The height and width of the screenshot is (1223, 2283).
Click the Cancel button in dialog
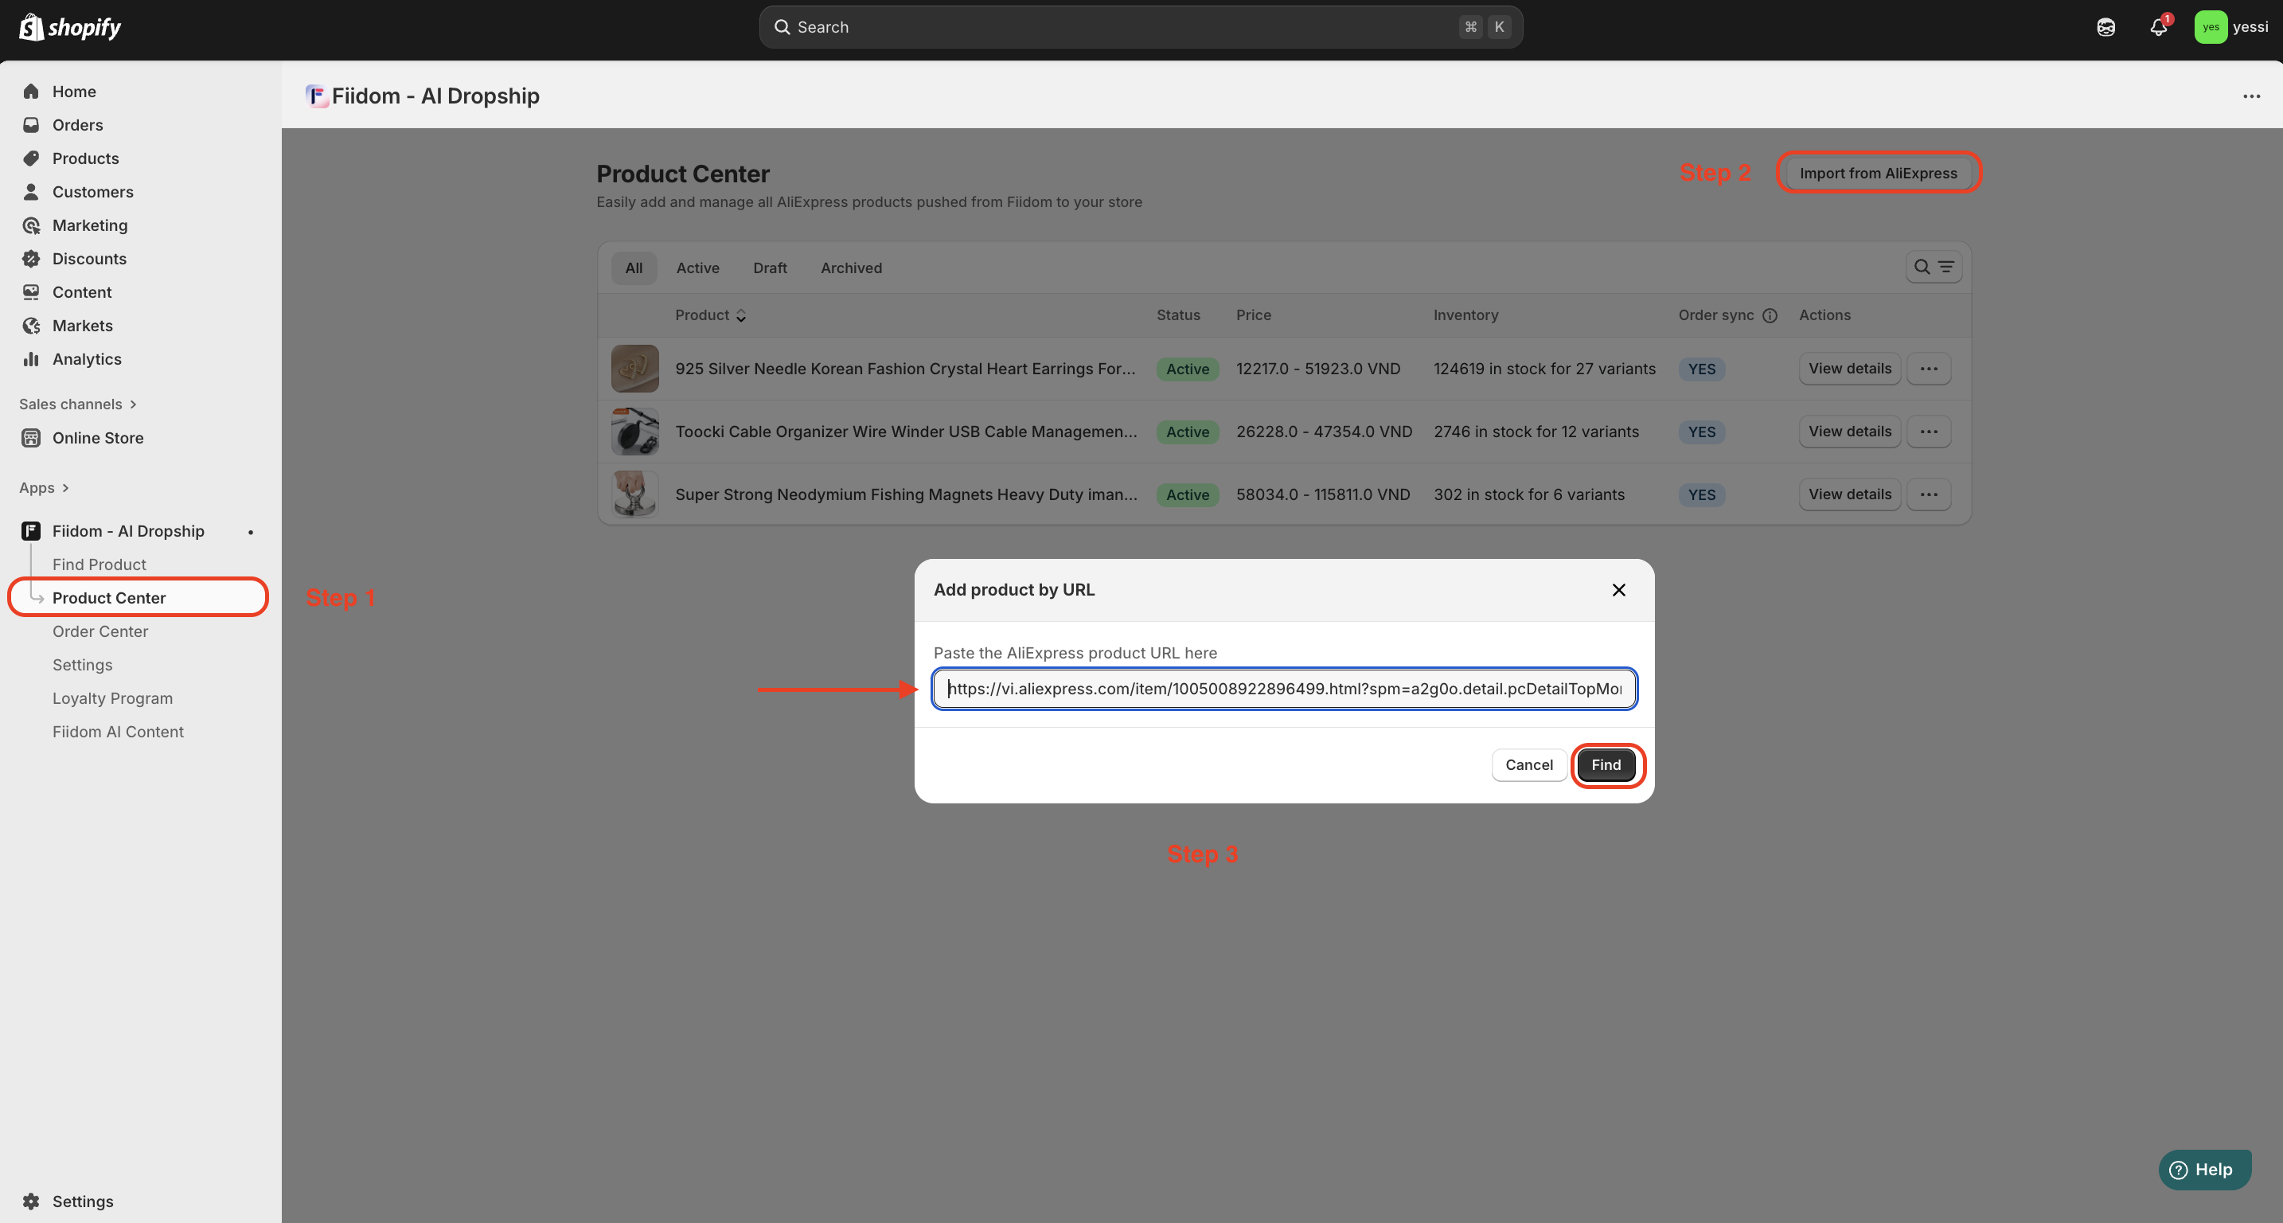1528,765
